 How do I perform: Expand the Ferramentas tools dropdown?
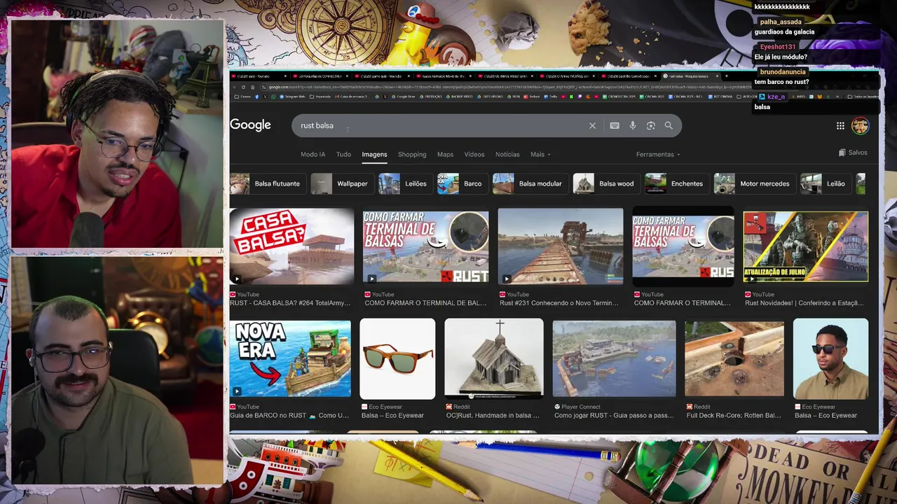pos(658,155)
